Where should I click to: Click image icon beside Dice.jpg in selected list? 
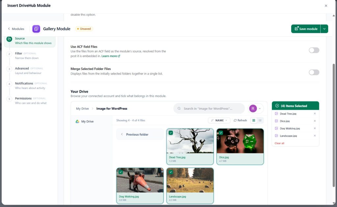276,121
